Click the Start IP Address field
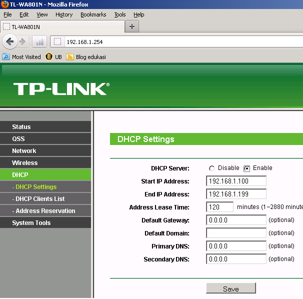The image size is (303, 299). click(x=236, y=181)
